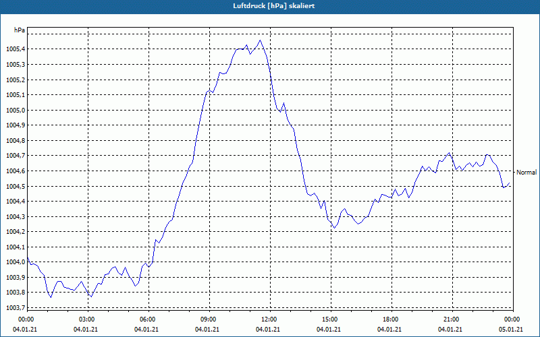Click the "1003,7" y-axis value
The width and height of the screenshot is (540, 337).
click(16, 308)
